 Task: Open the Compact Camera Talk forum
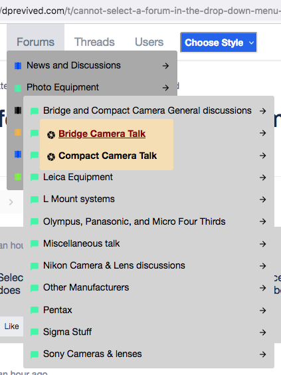click(108, 156)
